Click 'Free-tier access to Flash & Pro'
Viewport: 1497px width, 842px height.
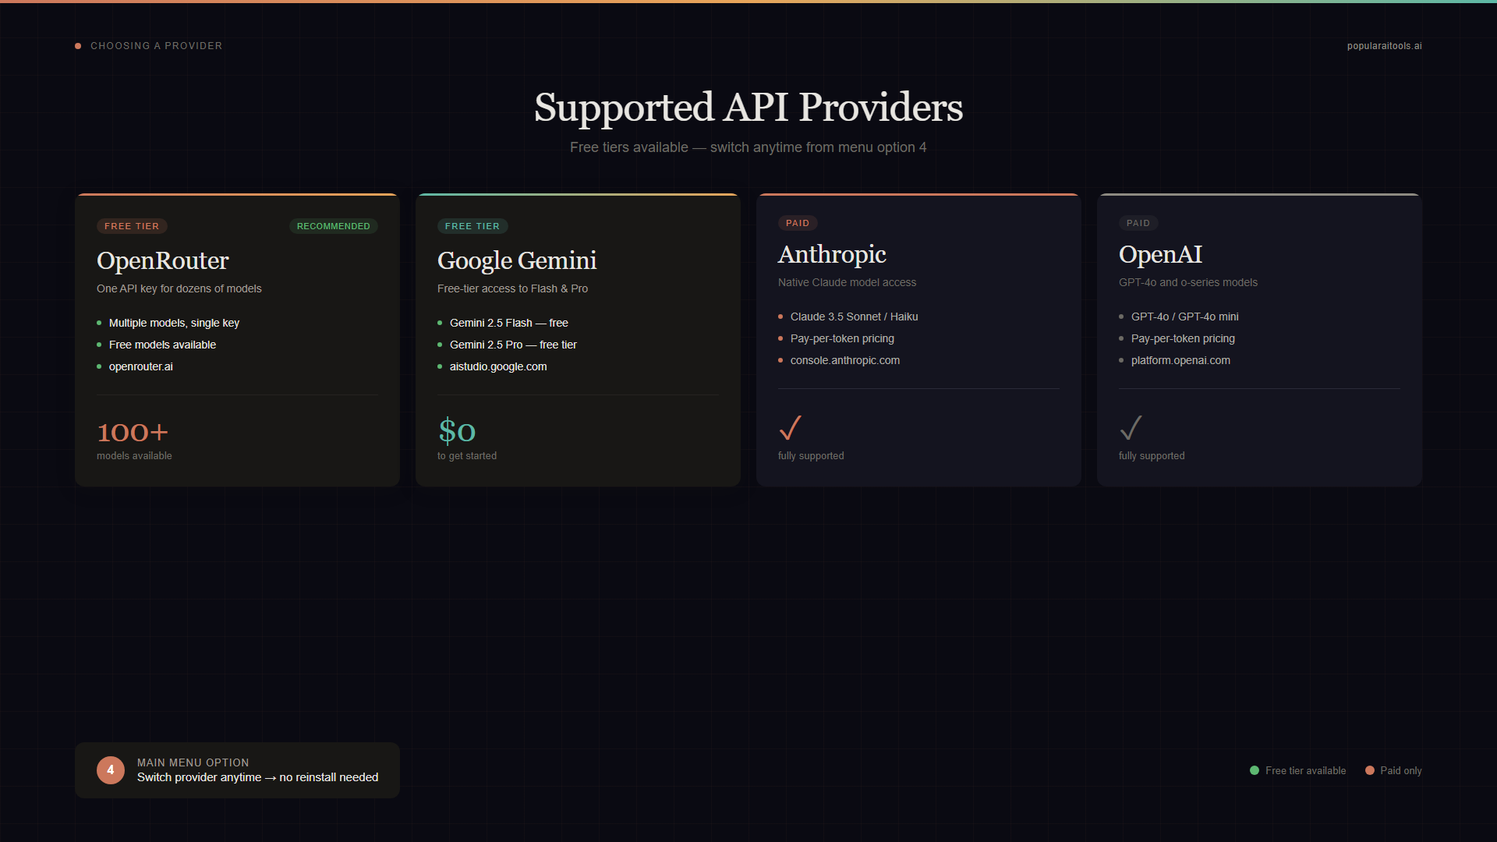pyautogui.click(x=512, y=288)
